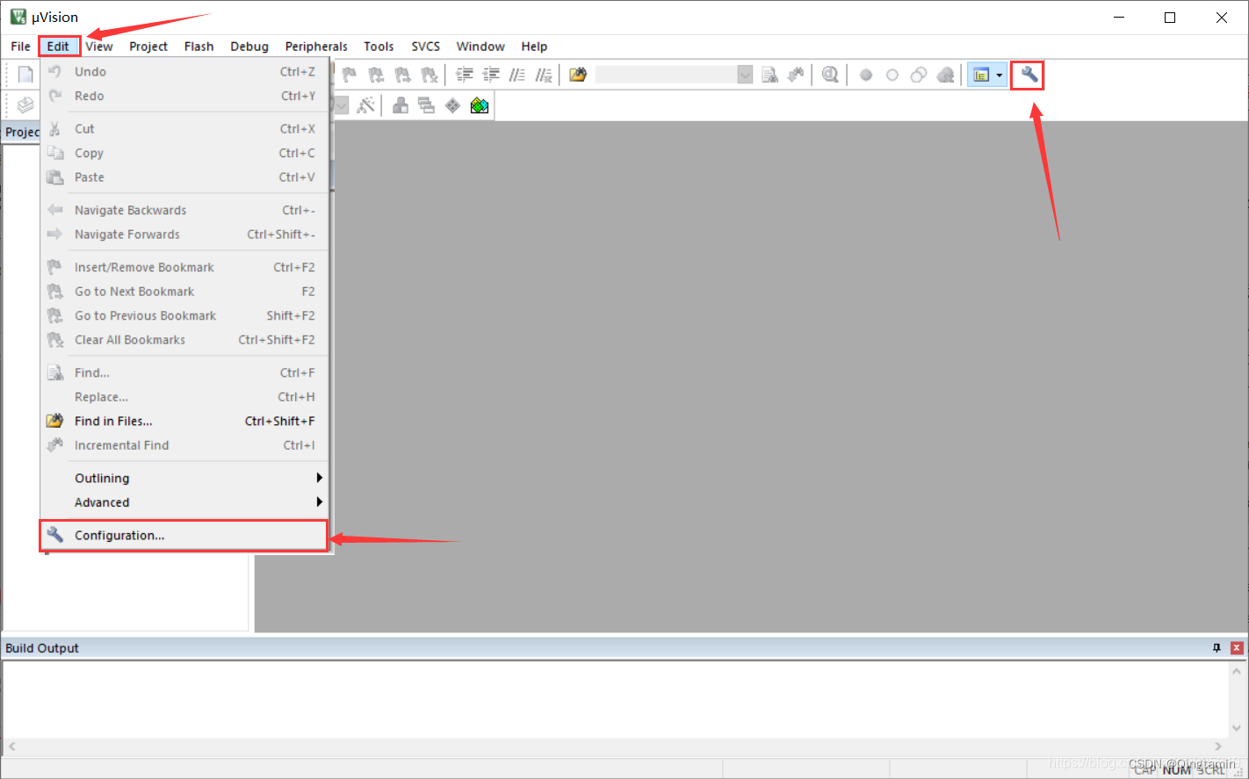Open the Debug menu
This screenshot has width=1249, height=779.
(x=249, y=47)
